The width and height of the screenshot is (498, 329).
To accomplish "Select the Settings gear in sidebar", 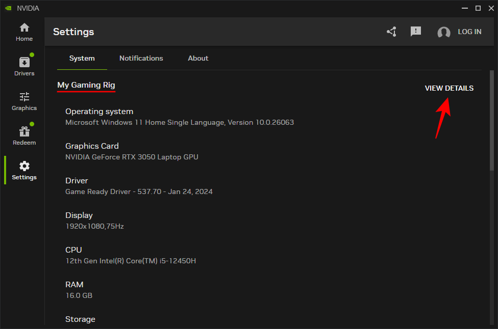I will point(24,171).
